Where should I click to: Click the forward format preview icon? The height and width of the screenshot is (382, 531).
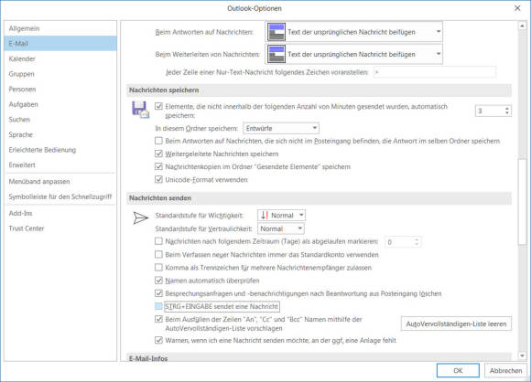coord(276,54)
